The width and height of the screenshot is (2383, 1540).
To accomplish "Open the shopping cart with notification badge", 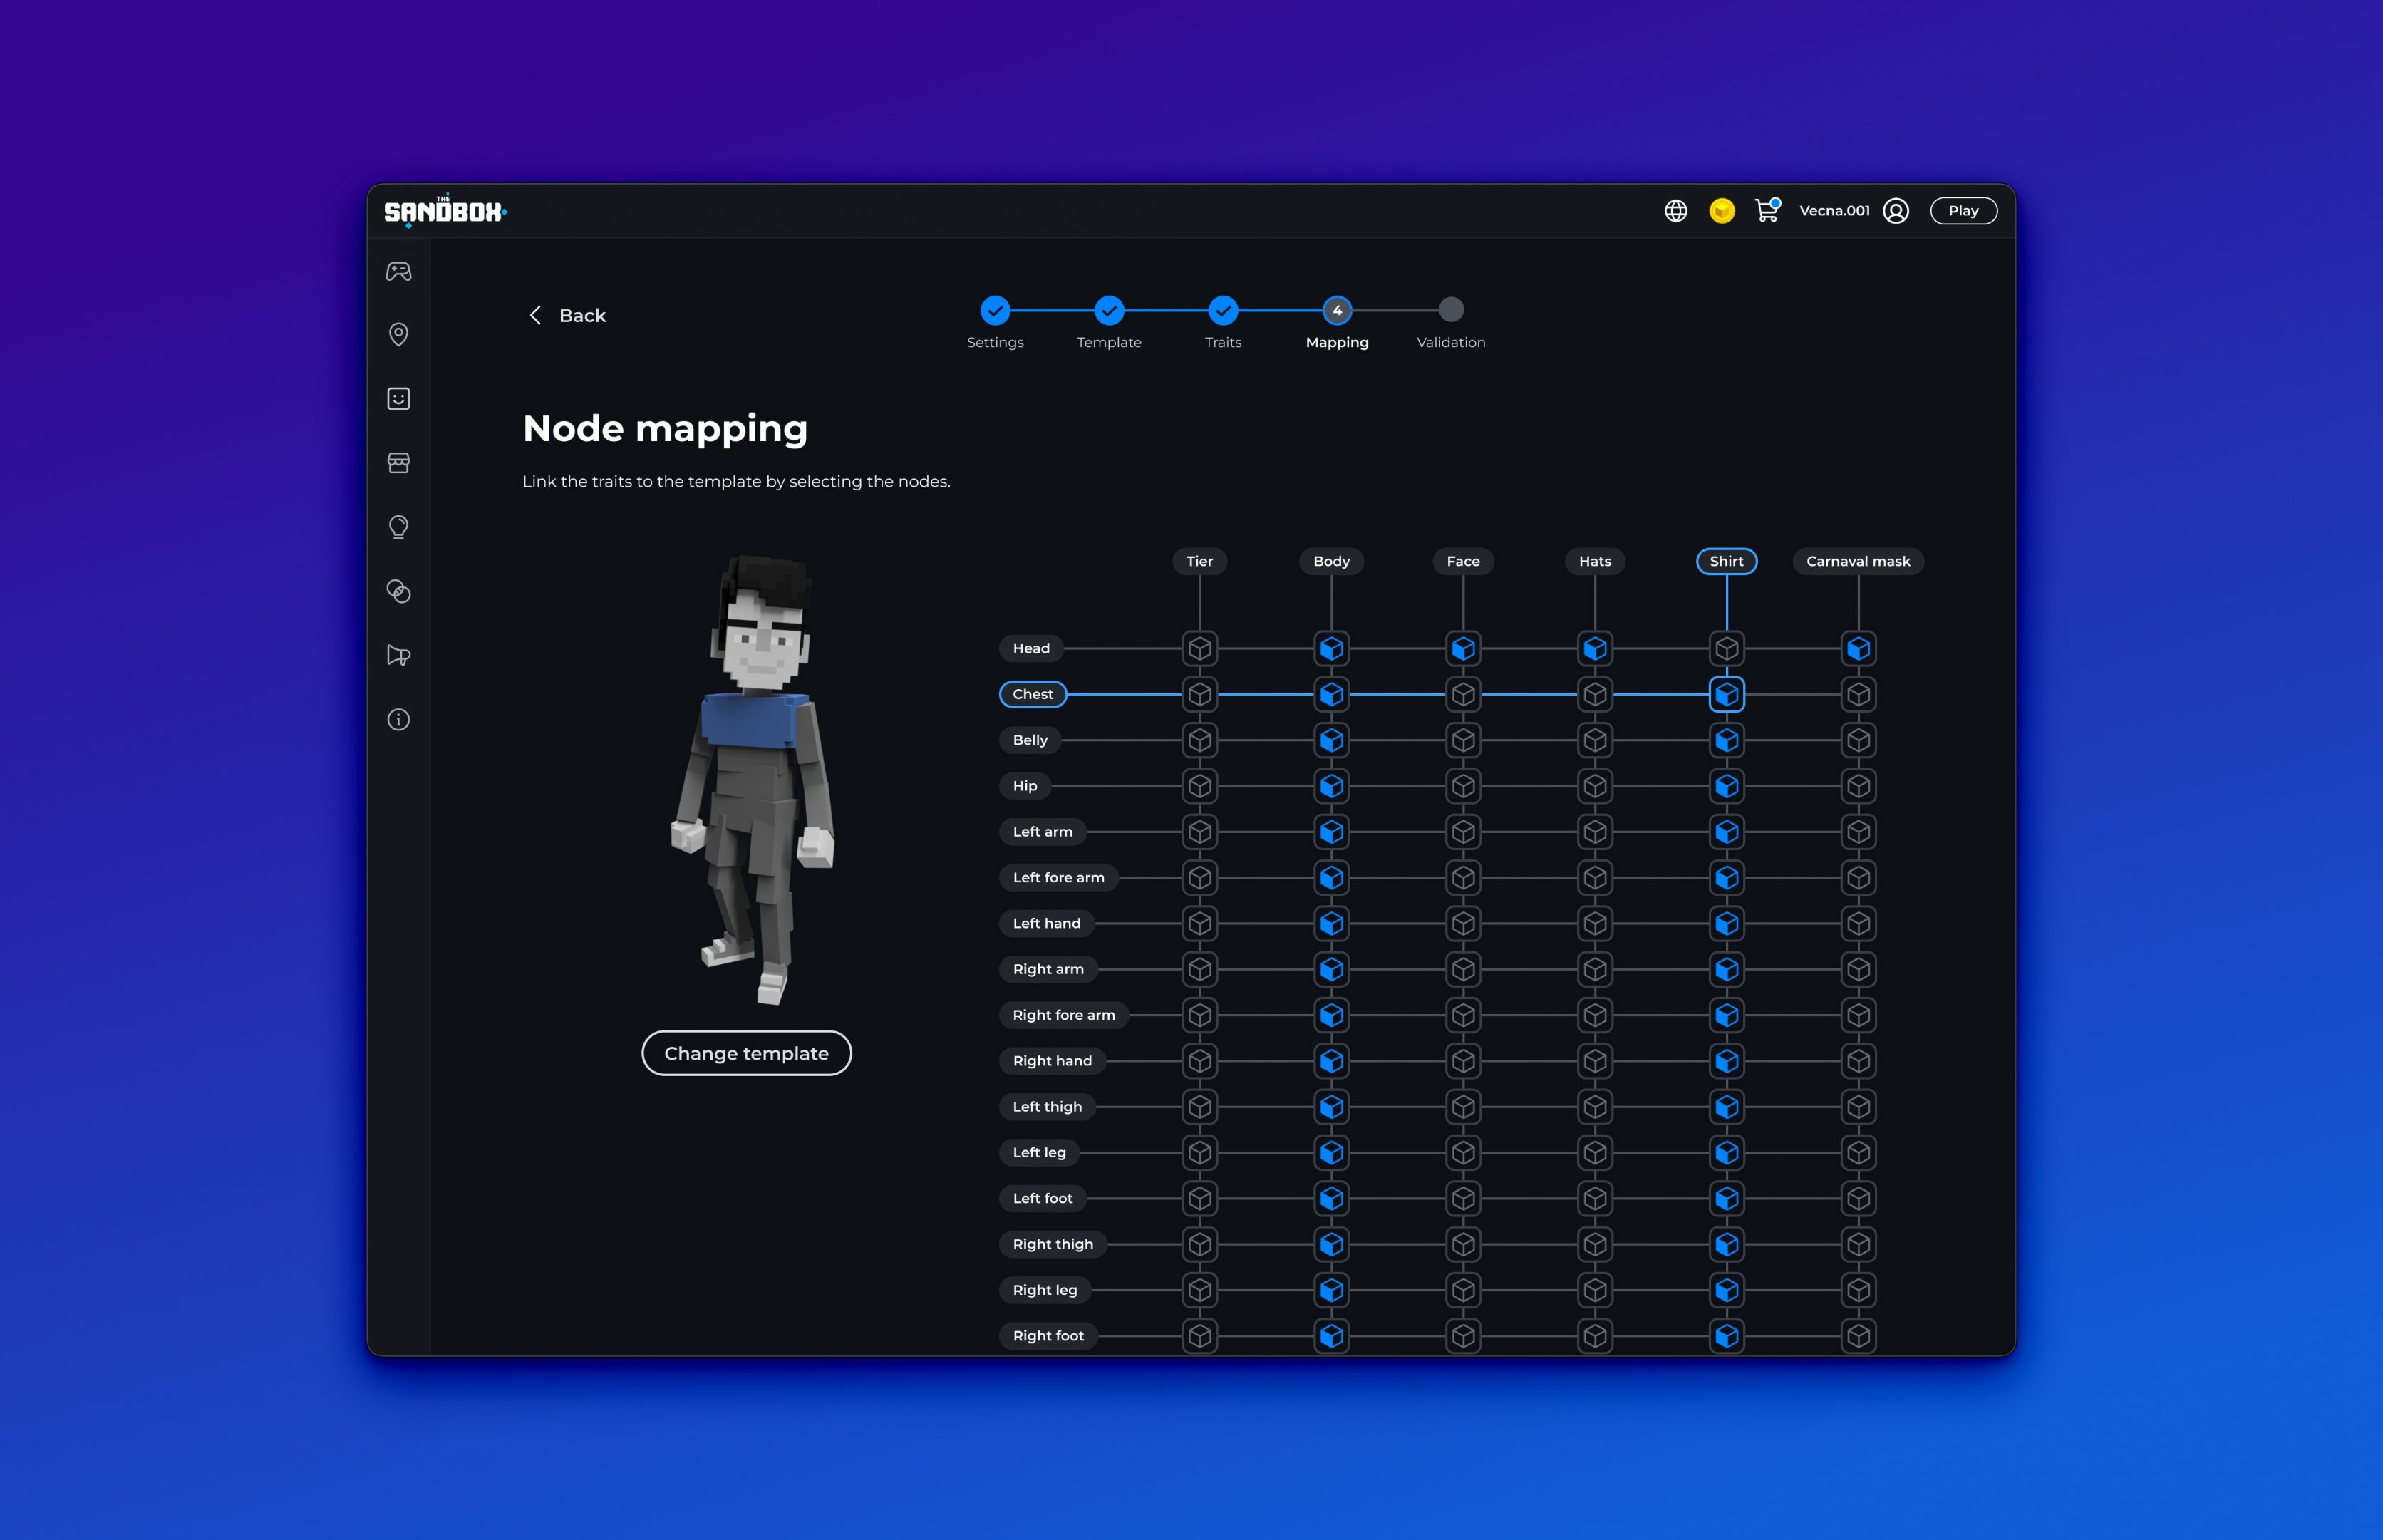I will tap(1767, 211).
